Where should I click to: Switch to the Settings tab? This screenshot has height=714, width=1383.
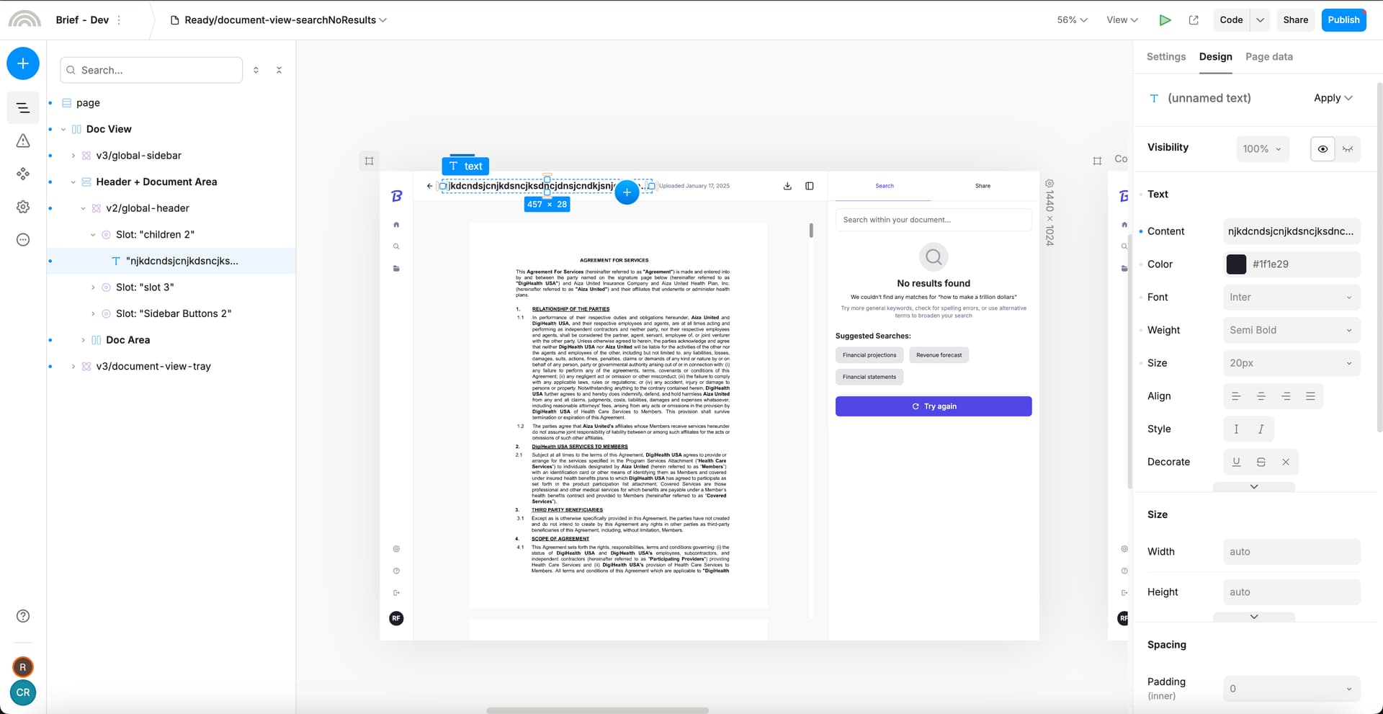1165,57
